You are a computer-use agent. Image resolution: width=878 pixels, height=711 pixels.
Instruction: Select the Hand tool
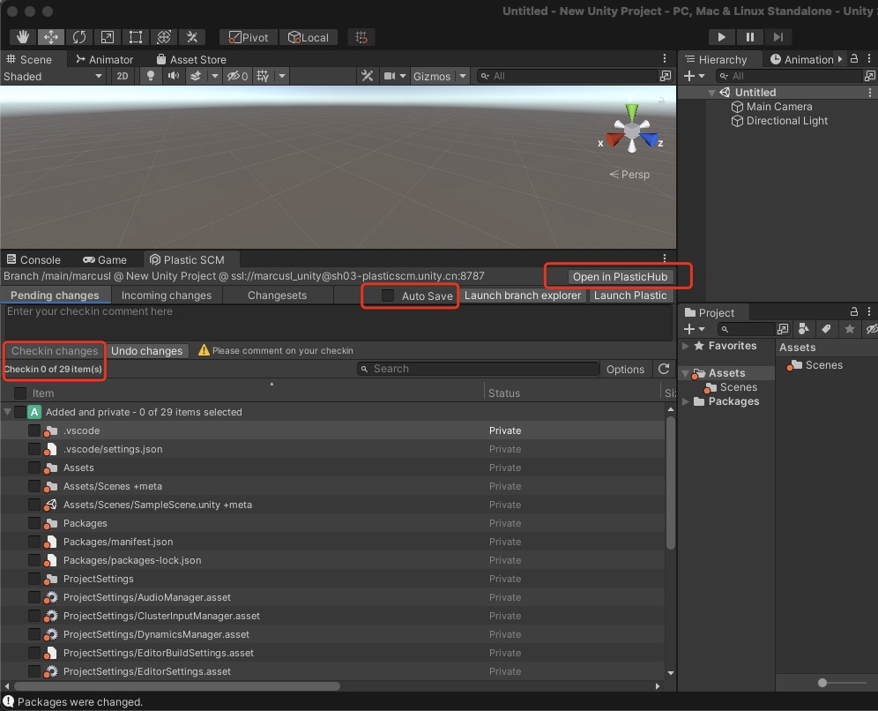(x=23, y=37)
